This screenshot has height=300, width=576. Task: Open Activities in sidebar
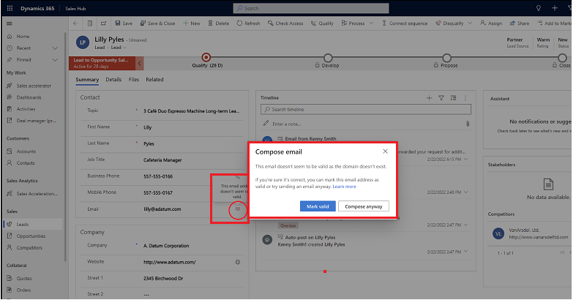(26, 109)
